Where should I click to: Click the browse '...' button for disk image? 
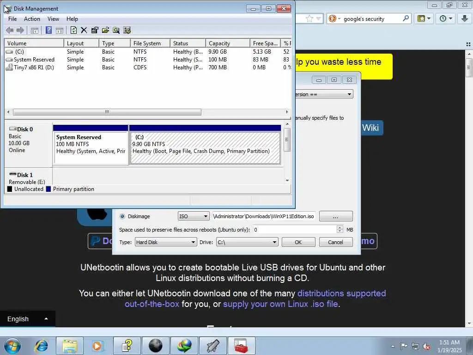(x=336, y=216)
